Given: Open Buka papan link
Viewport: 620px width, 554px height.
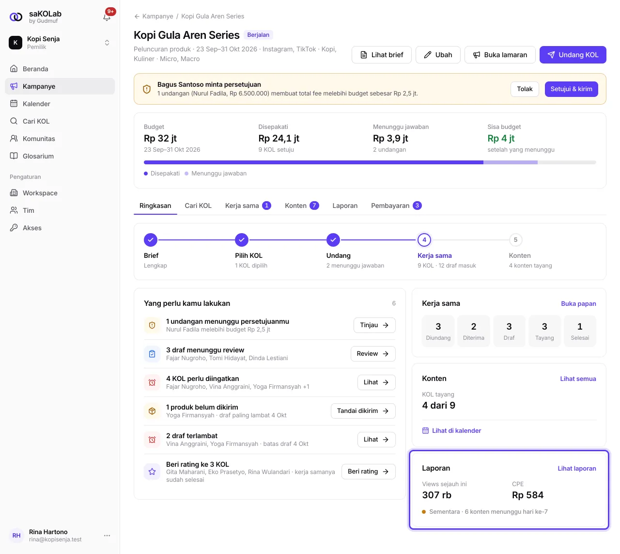Looking at the screenshot, I should coord(578,304).
